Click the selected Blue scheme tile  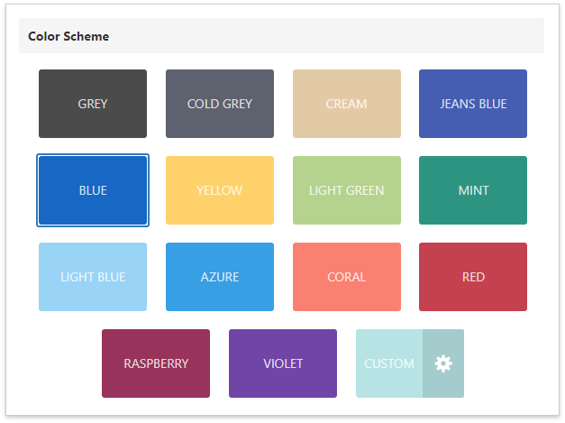click(x=93, y=190)
